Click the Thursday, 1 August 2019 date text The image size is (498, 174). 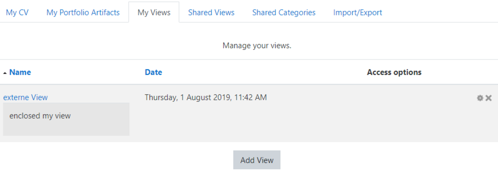coord(206,98)
